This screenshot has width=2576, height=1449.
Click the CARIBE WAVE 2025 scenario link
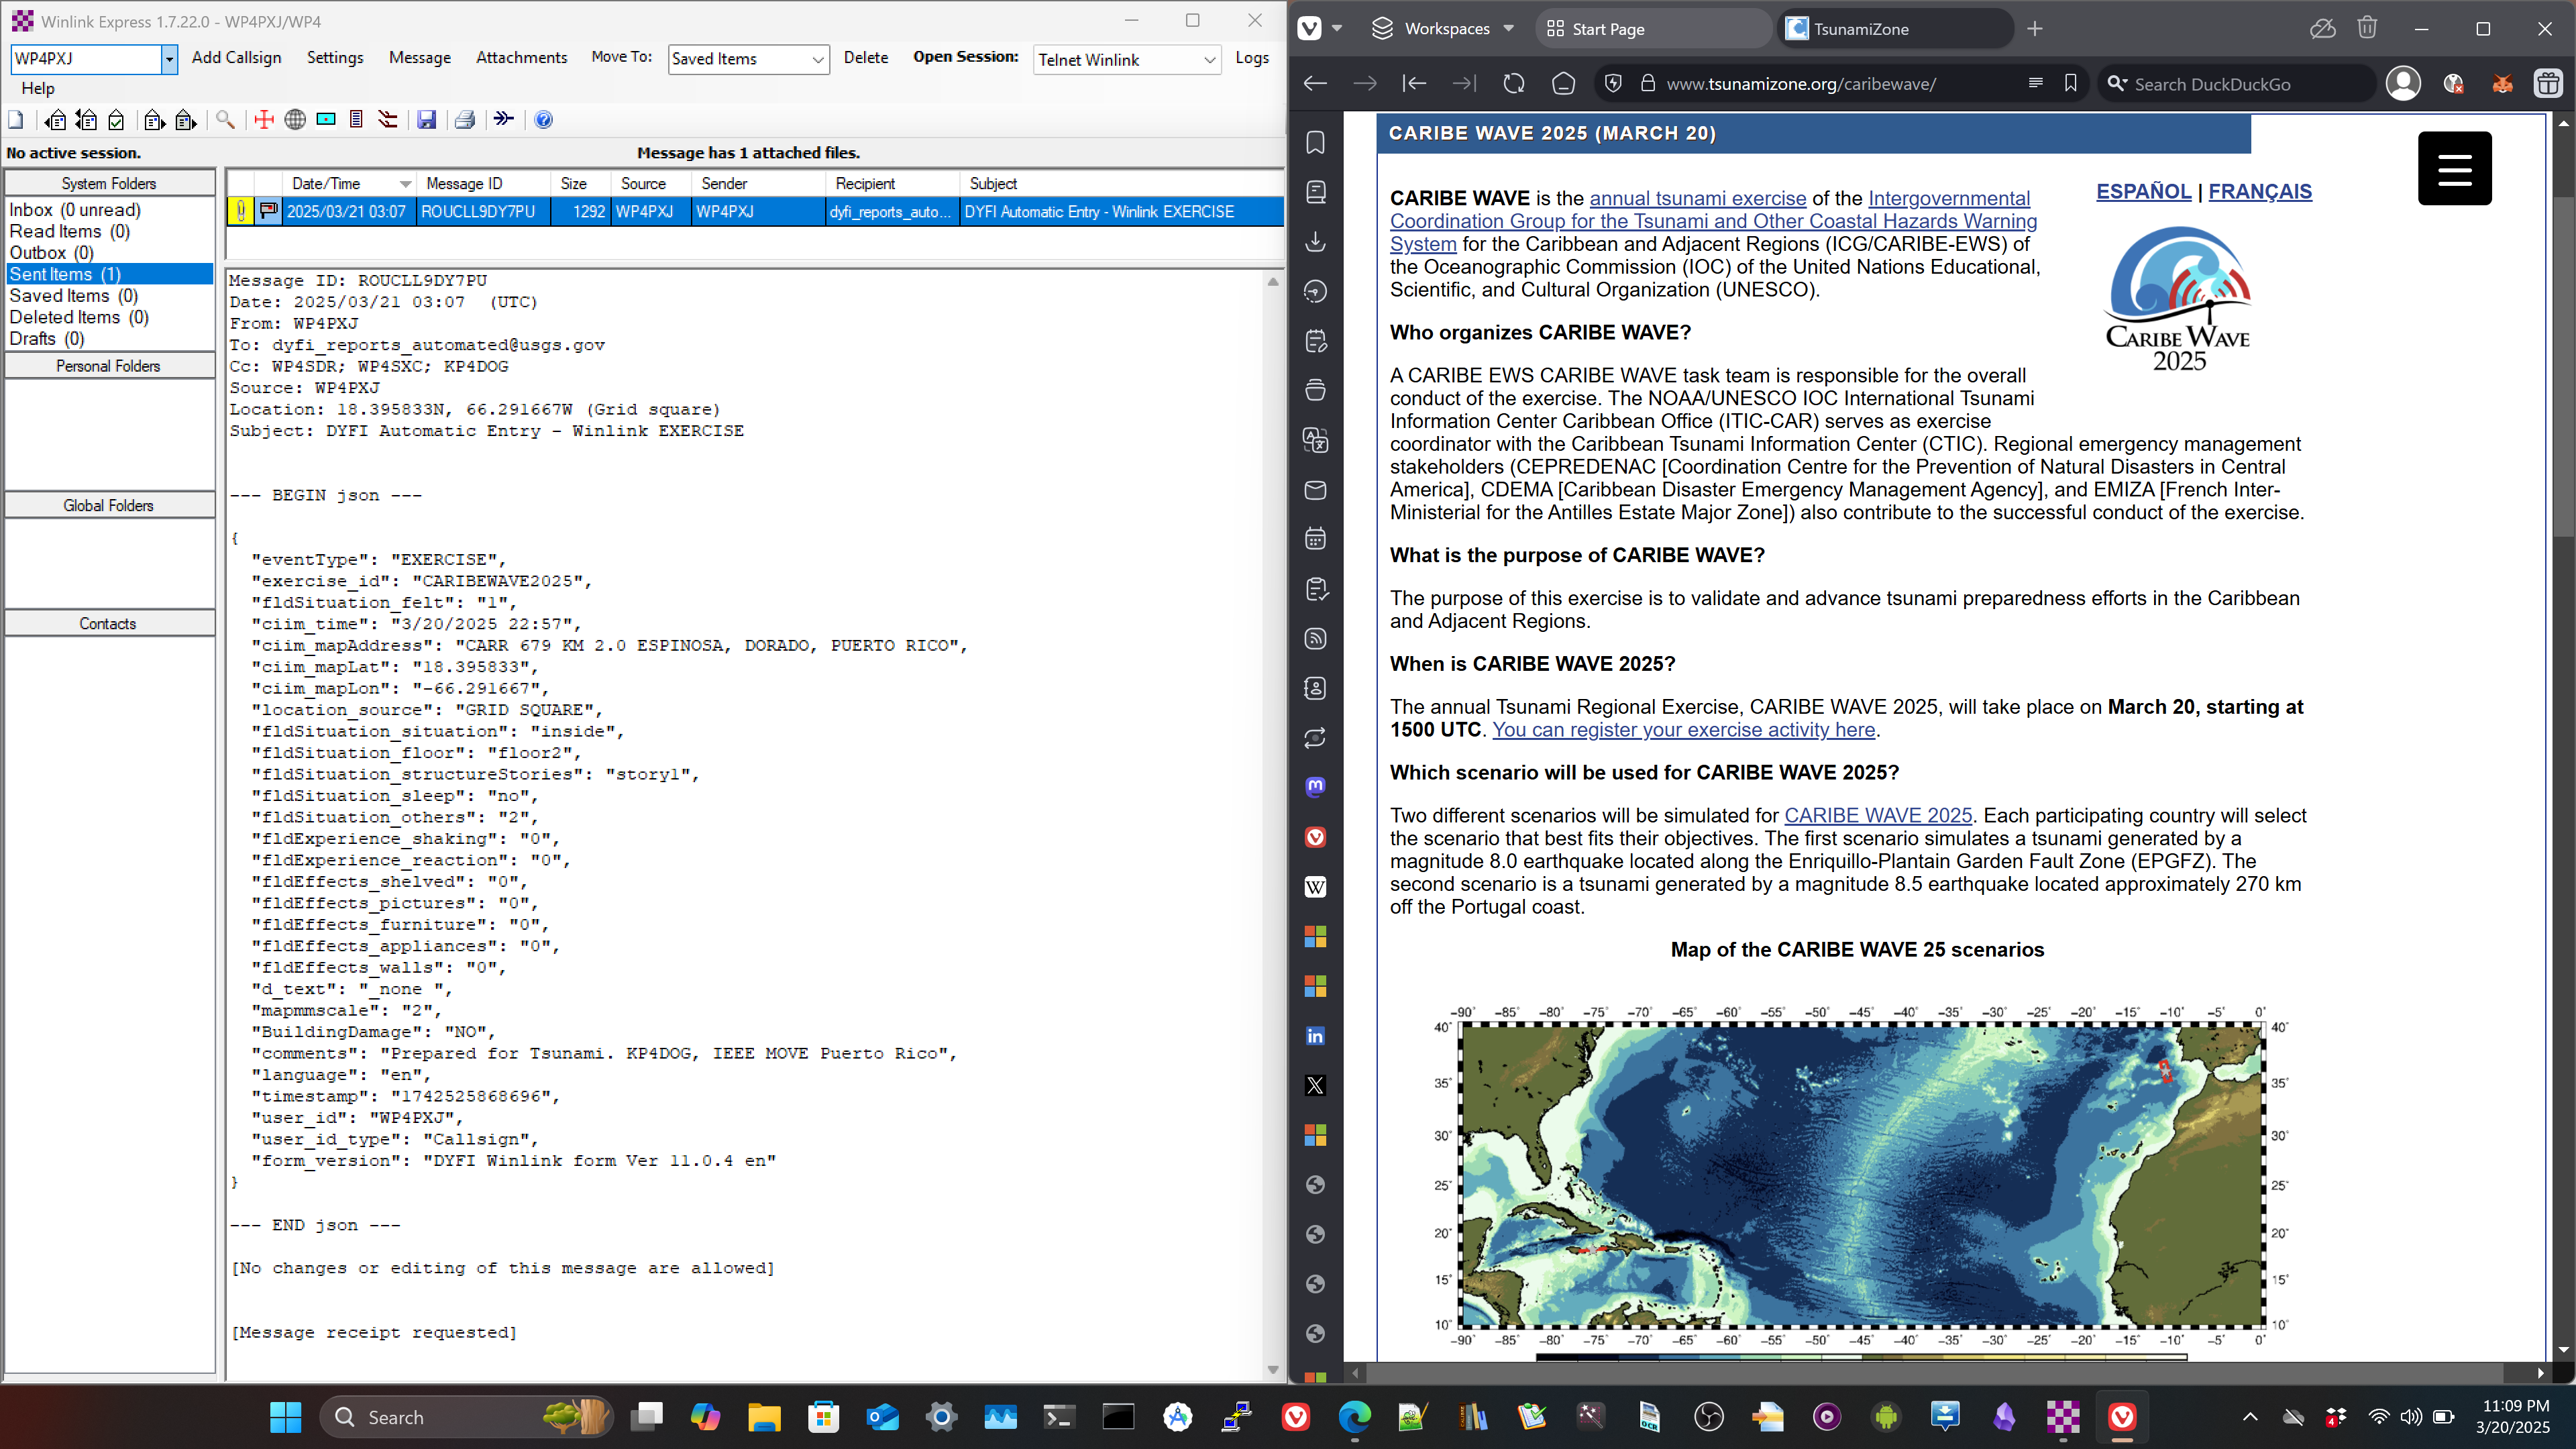[x=1878, y=816]
